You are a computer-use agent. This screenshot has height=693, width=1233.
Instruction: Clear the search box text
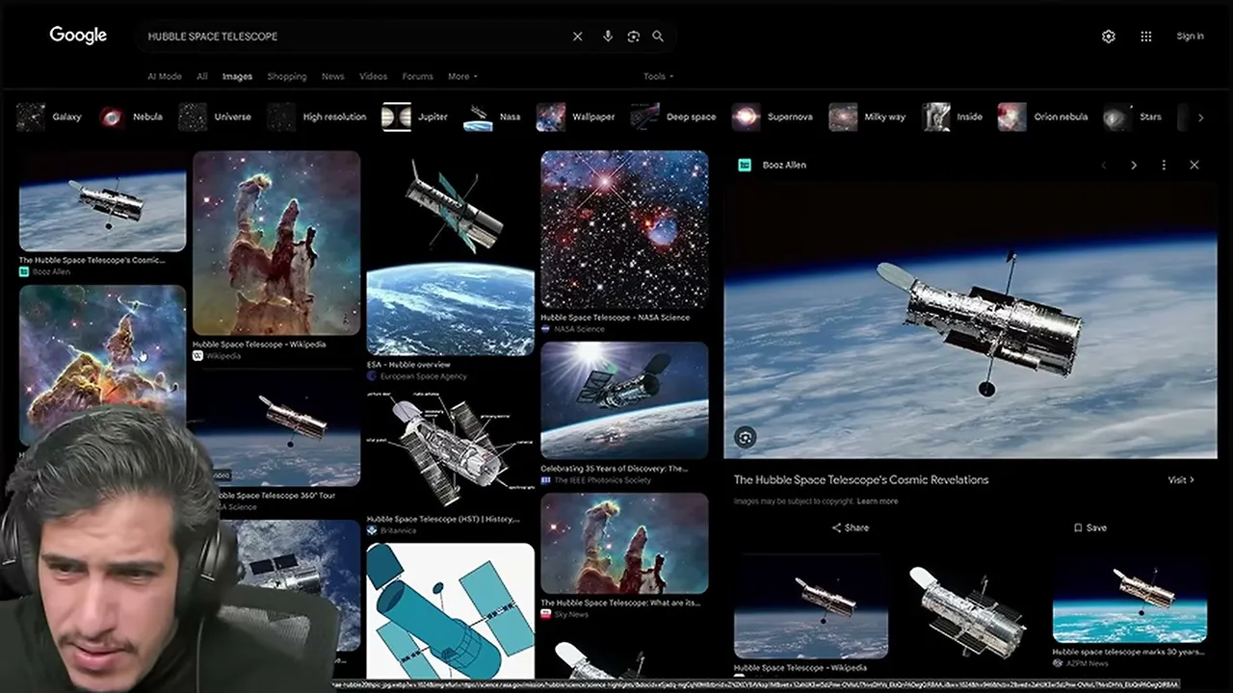pos(577,37)
